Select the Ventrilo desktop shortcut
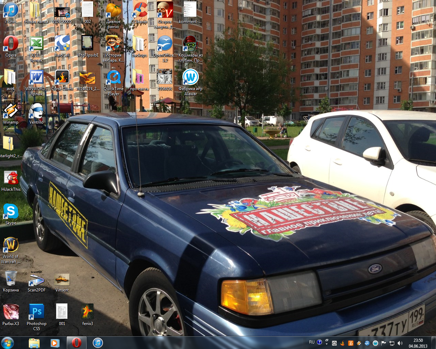Viewport: 436px width, 349px height. [36, 114]
